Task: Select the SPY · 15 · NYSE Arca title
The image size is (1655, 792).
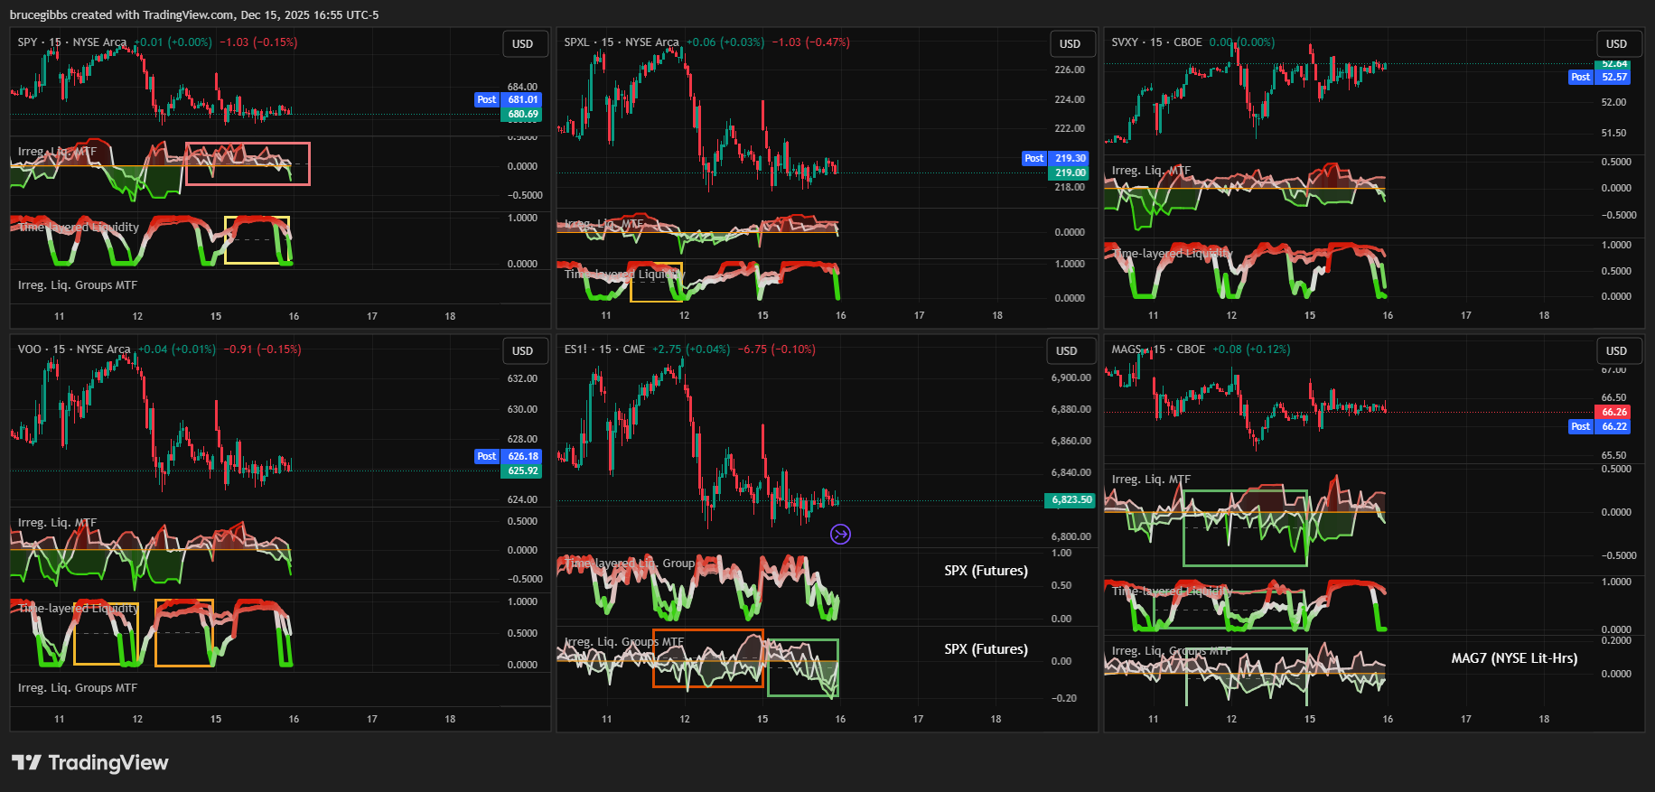Action: [72, 42]
